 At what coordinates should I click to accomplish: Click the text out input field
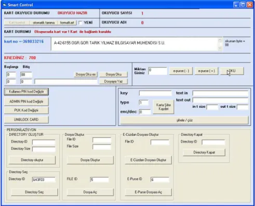221,100
